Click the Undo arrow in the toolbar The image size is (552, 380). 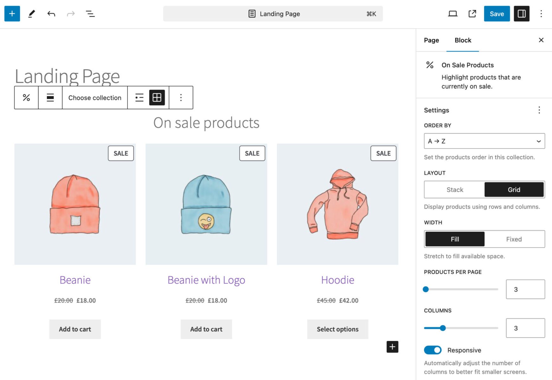pos(51,14)
